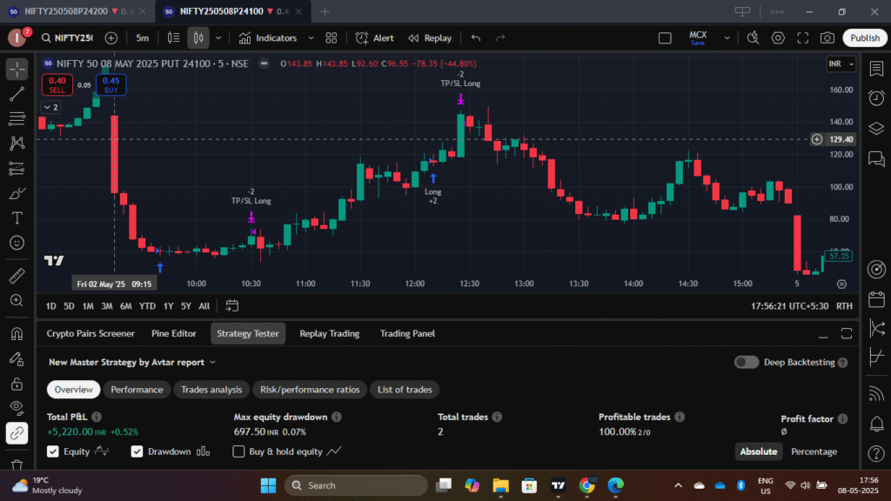This screenshot has height=501, width=891.
Task: Open the notifications bell
Action: [x=876, y=424]
